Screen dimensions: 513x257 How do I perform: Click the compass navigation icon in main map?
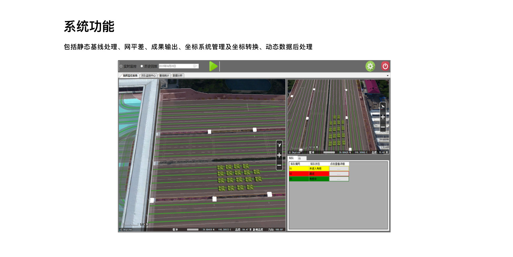(x=279, y=145)
